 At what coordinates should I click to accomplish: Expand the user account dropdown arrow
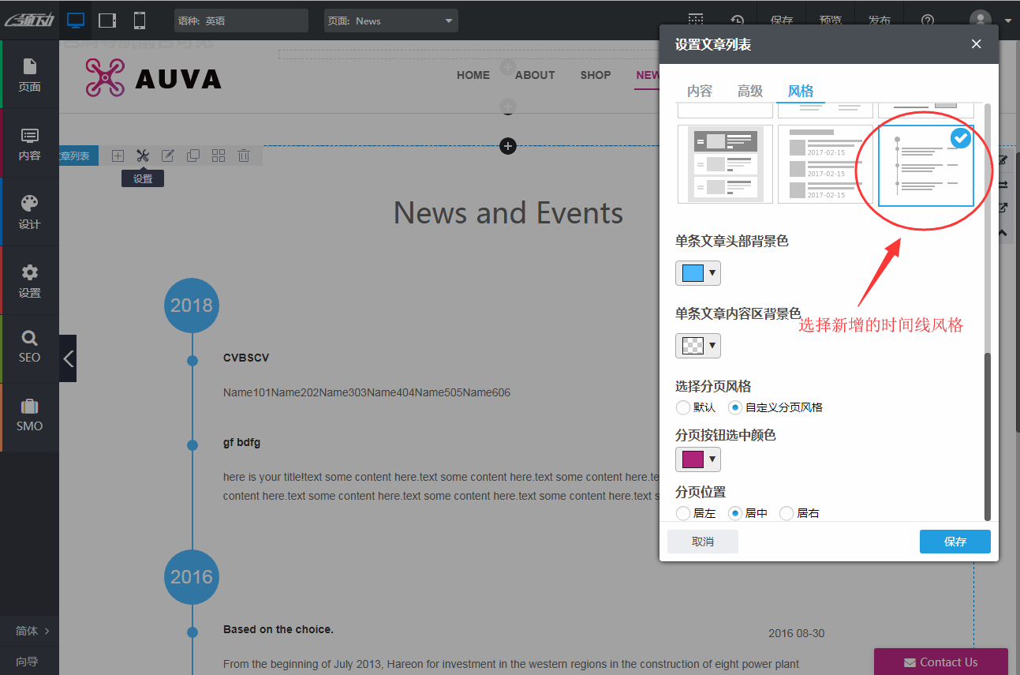(x=1007, y=20)
